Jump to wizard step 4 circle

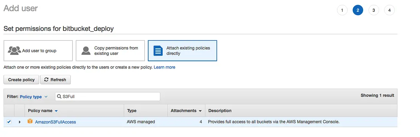click(389, 10)
